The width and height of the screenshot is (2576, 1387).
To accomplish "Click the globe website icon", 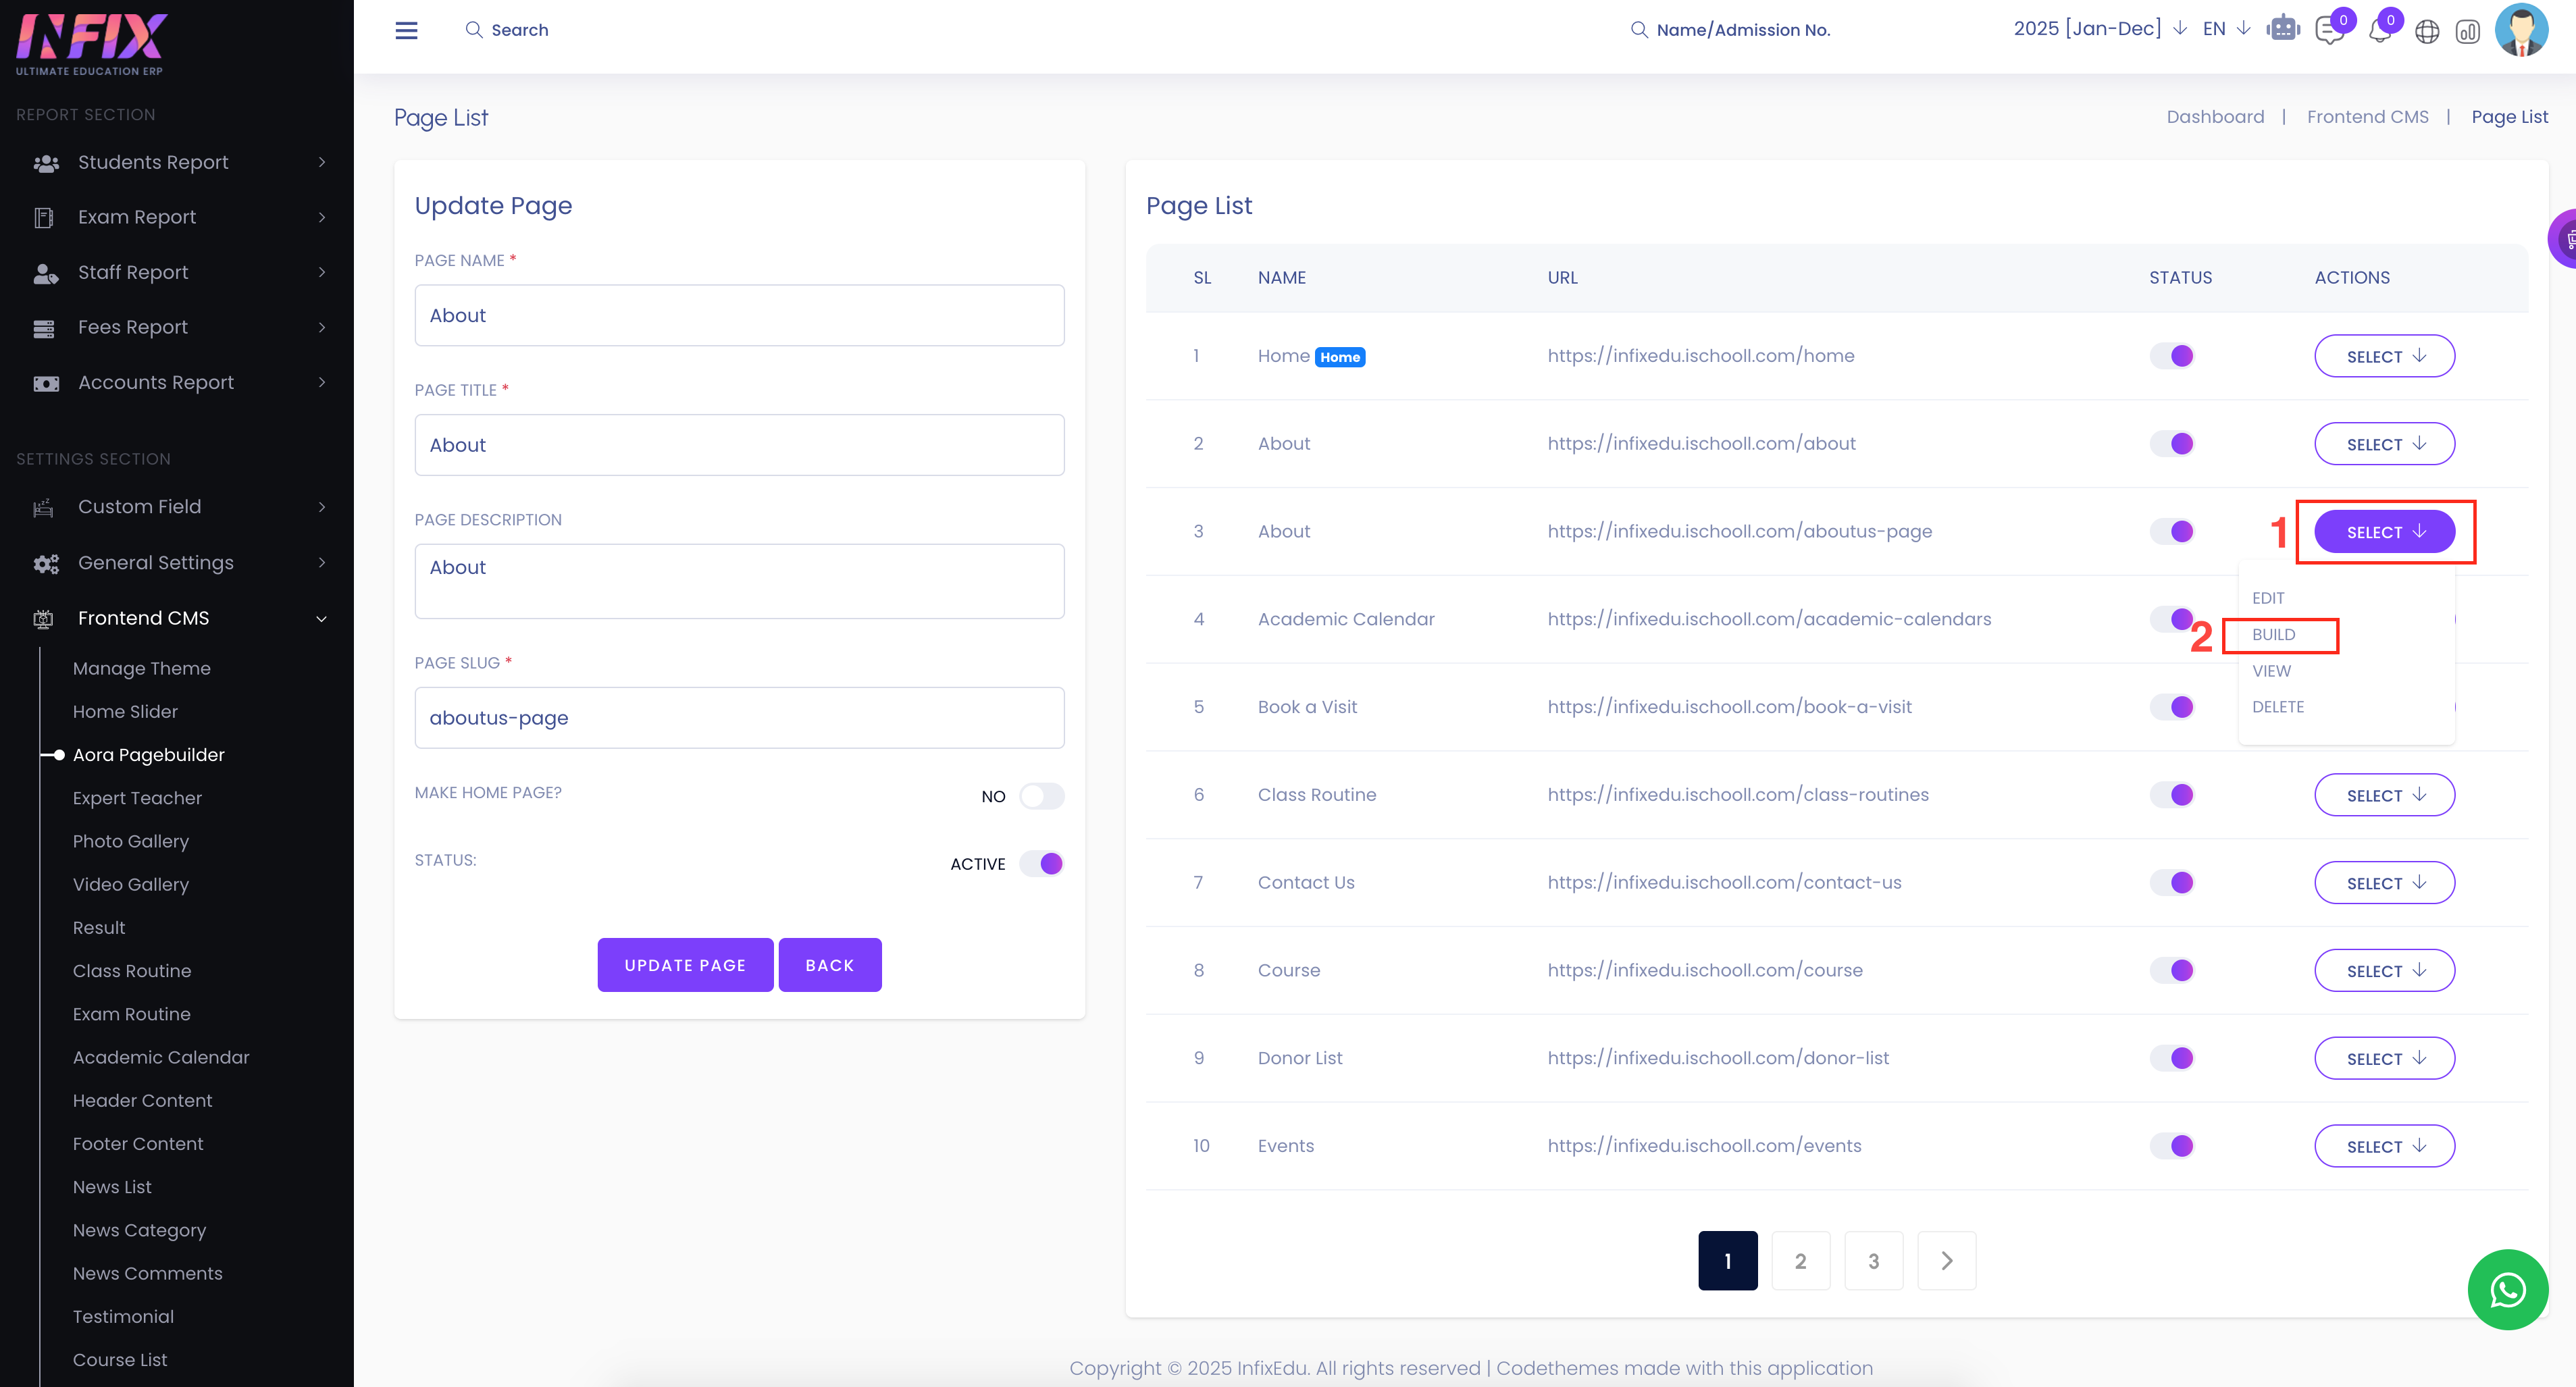I will click(2427, 32).
